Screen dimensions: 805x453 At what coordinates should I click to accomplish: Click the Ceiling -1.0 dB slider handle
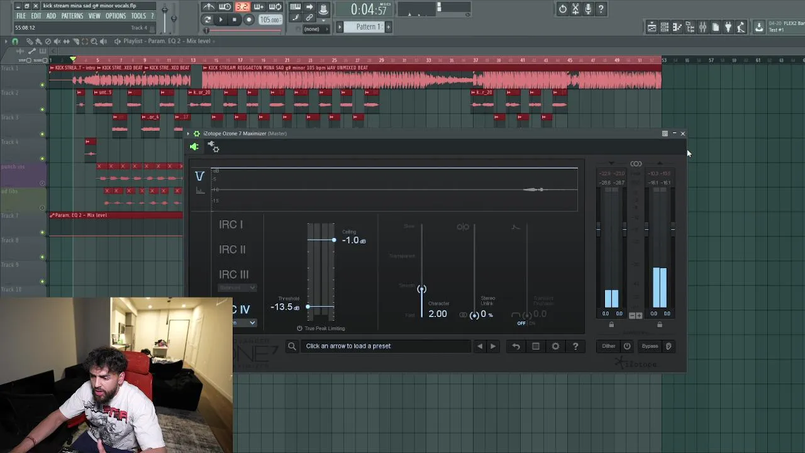point(334,240)
